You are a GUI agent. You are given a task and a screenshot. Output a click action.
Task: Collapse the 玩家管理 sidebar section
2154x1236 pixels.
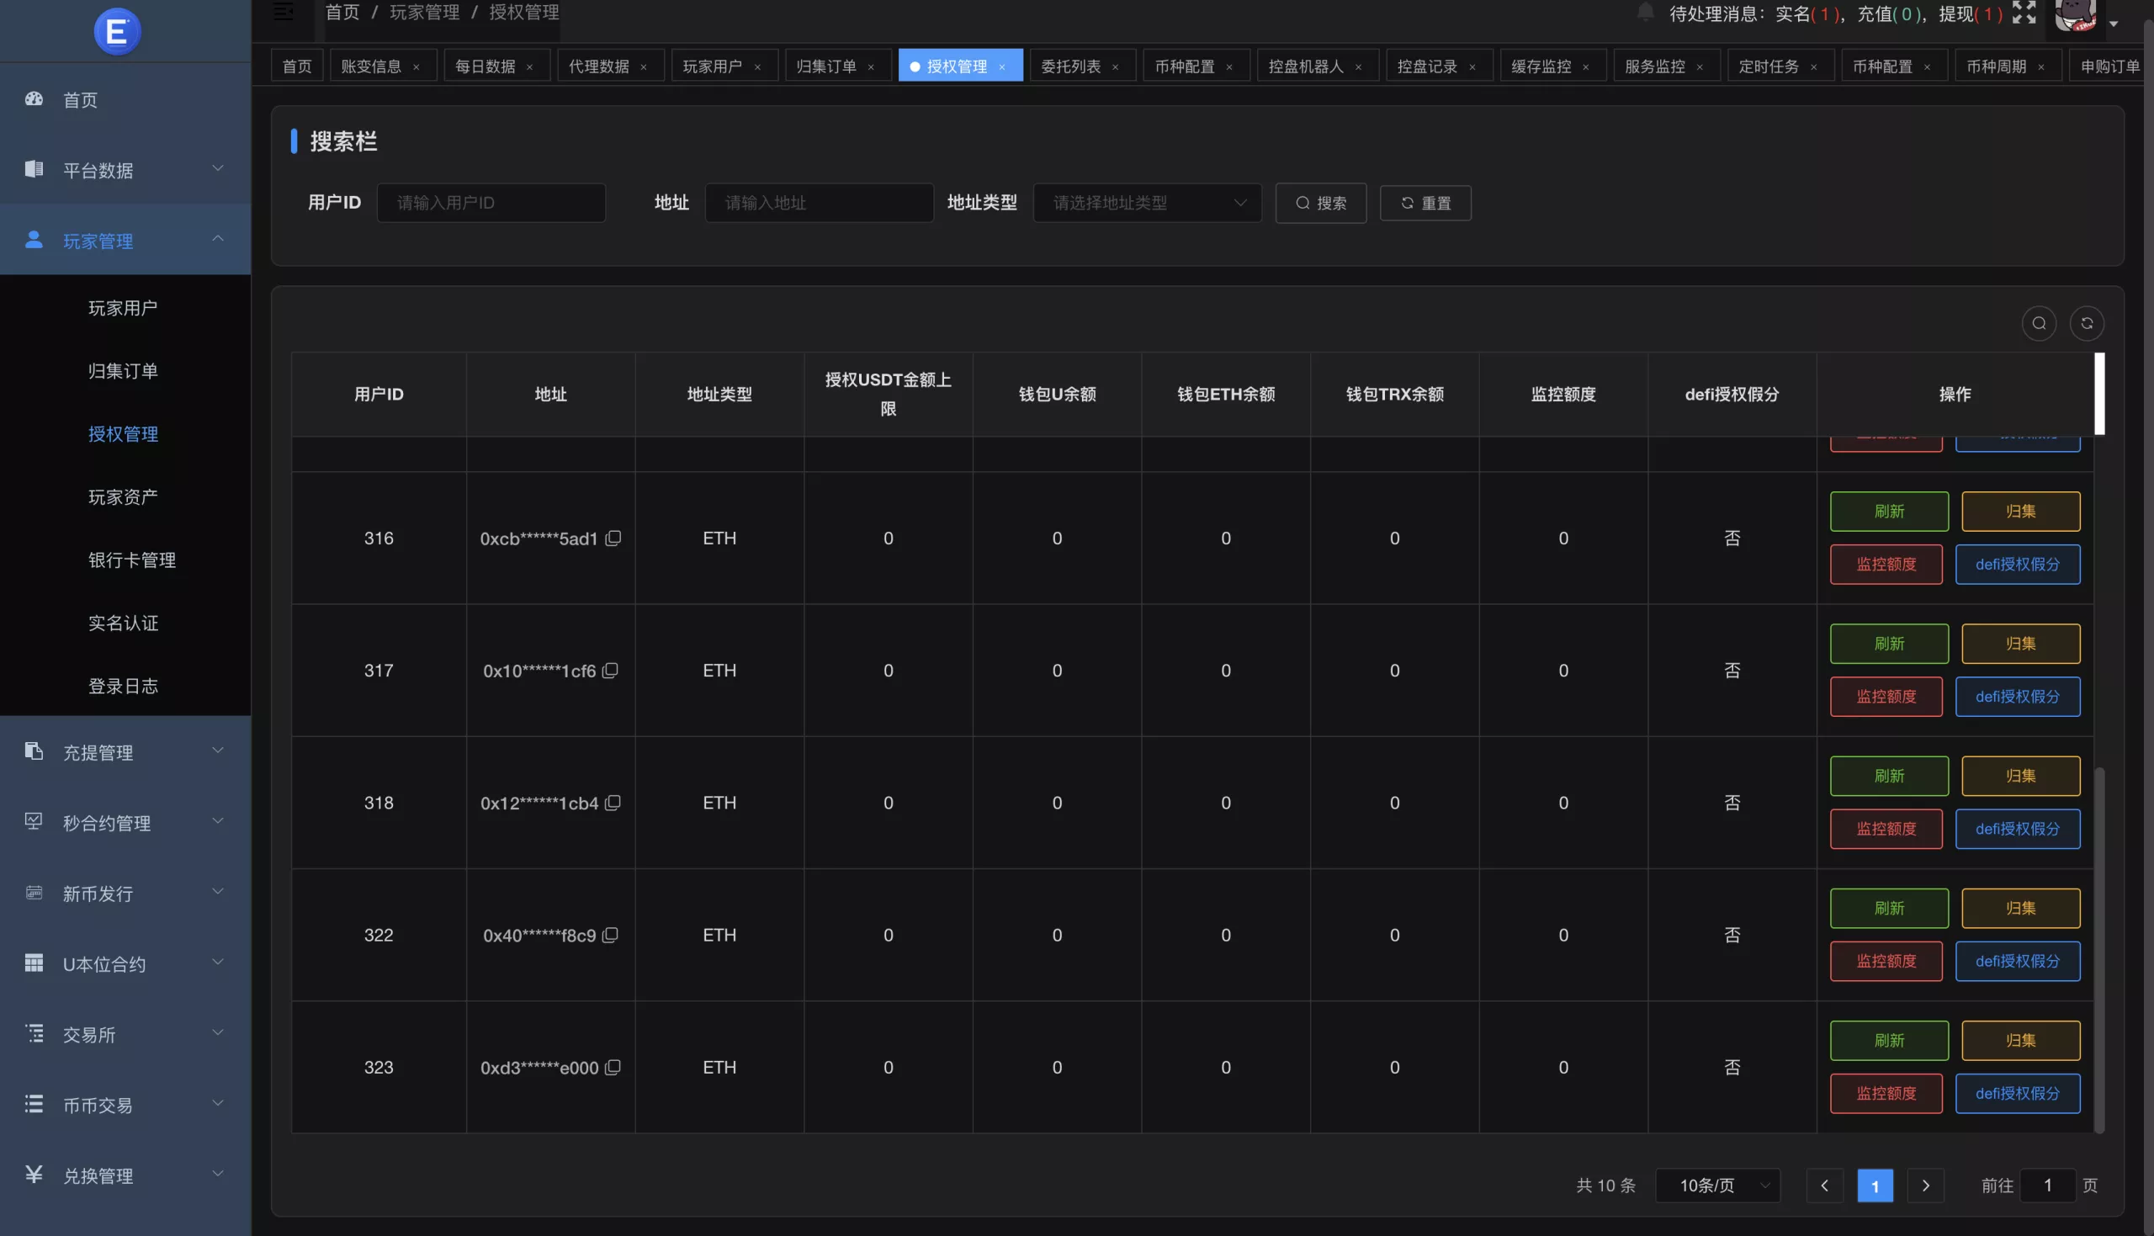pos(218,237)
